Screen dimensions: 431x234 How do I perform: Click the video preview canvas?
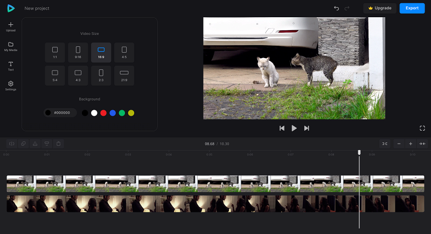(x=294, y=68)
